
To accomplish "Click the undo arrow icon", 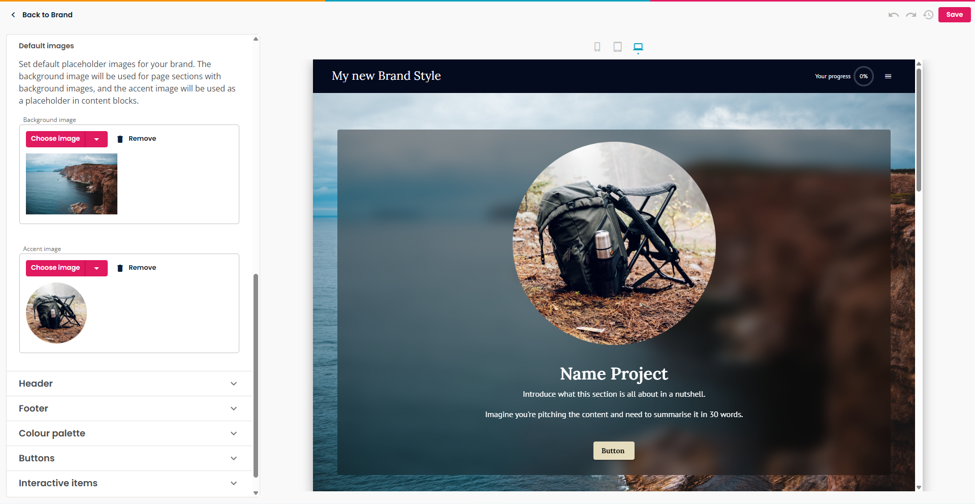I will pyautogui.click(x=893, y=15).
